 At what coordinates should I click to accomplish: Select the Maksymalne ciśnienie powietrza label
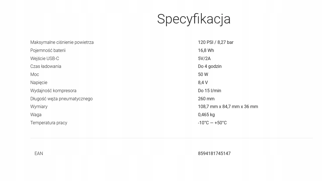click(x=62, y=42)
